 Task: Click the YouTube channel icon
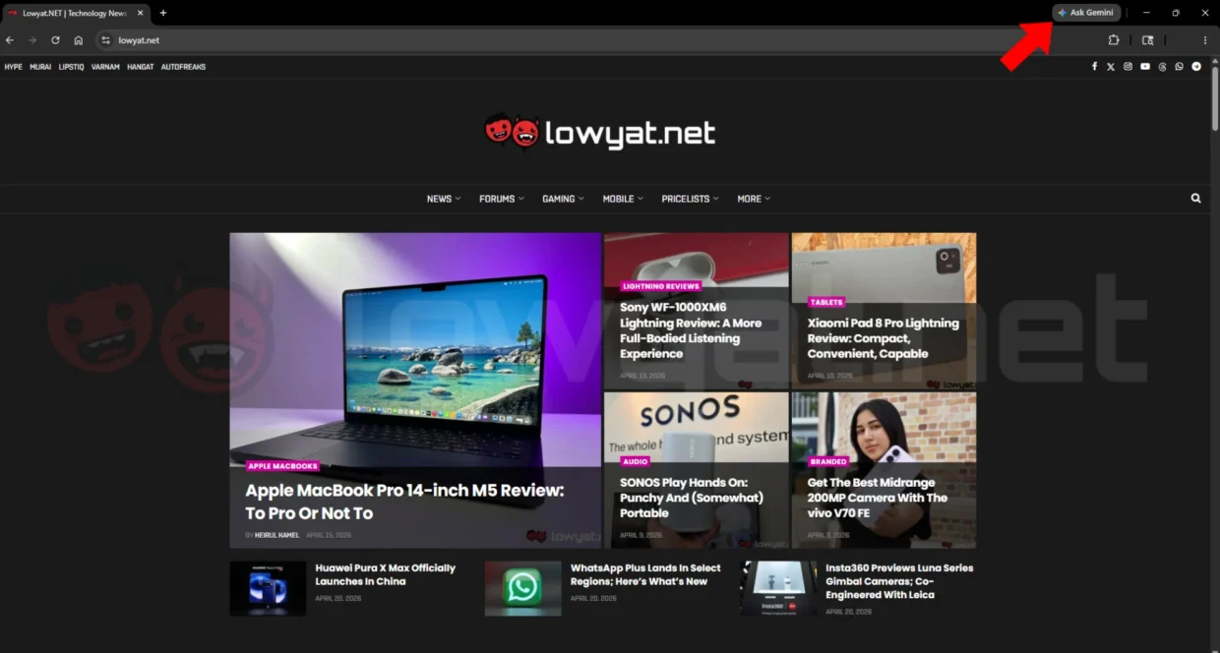[1144, 66]
